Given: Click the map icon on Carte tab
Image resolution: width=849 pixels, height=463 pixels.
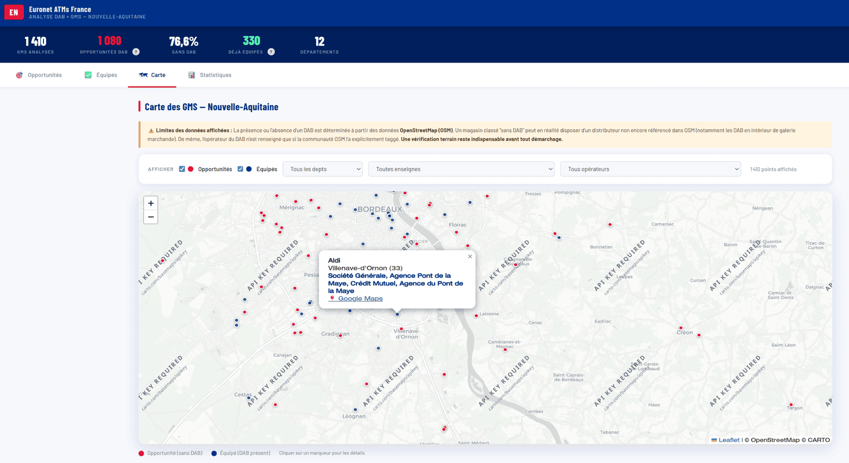Looking at the screenshot, I should tap(143, 75).
